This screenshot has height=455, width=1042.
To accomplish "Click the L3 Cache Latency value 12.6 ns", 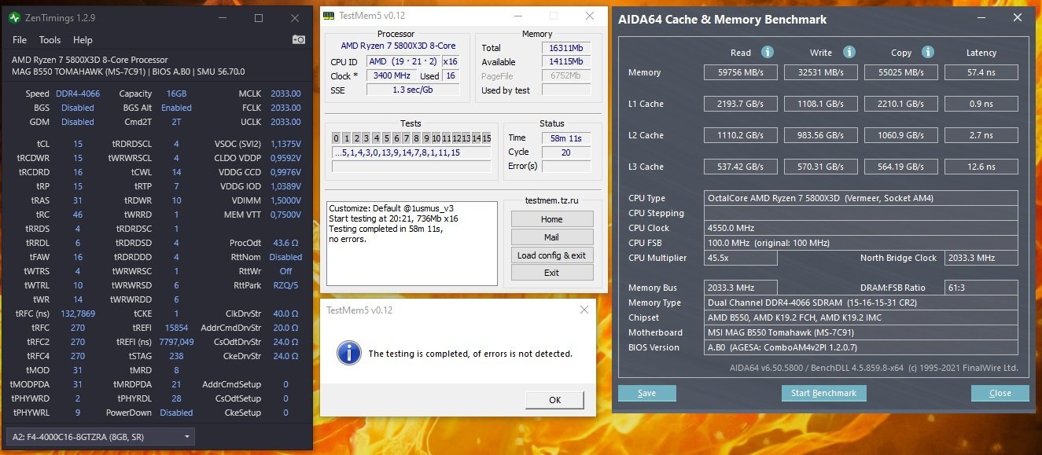I will click(x=981, y=167).
